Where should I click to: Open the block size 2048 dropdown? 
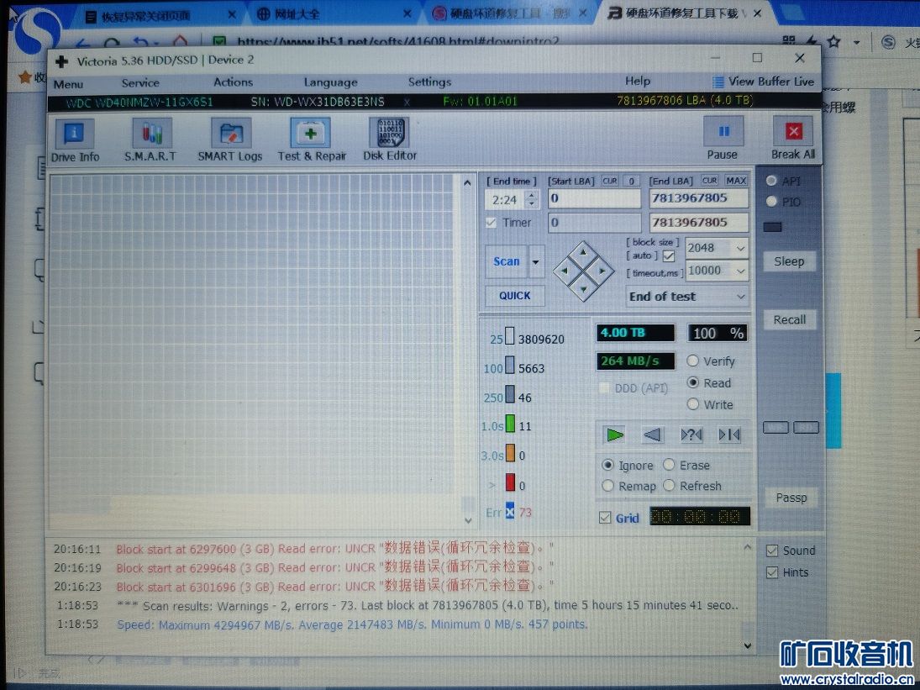tap(740, 248)
